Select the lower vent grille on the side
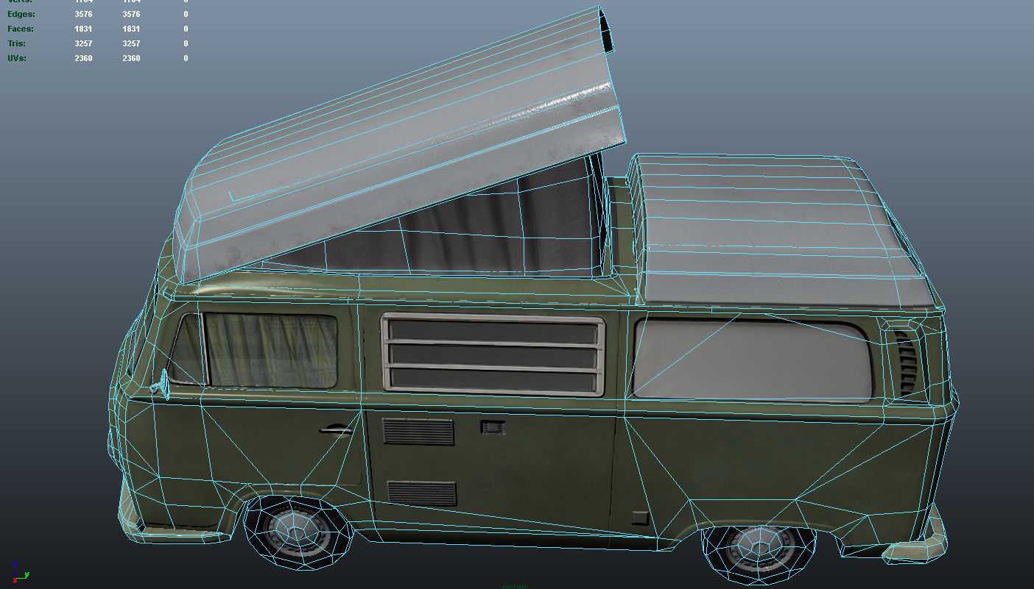Image resolution: width=1034 pixels, height=589 pixels. [x=421, y=493]
